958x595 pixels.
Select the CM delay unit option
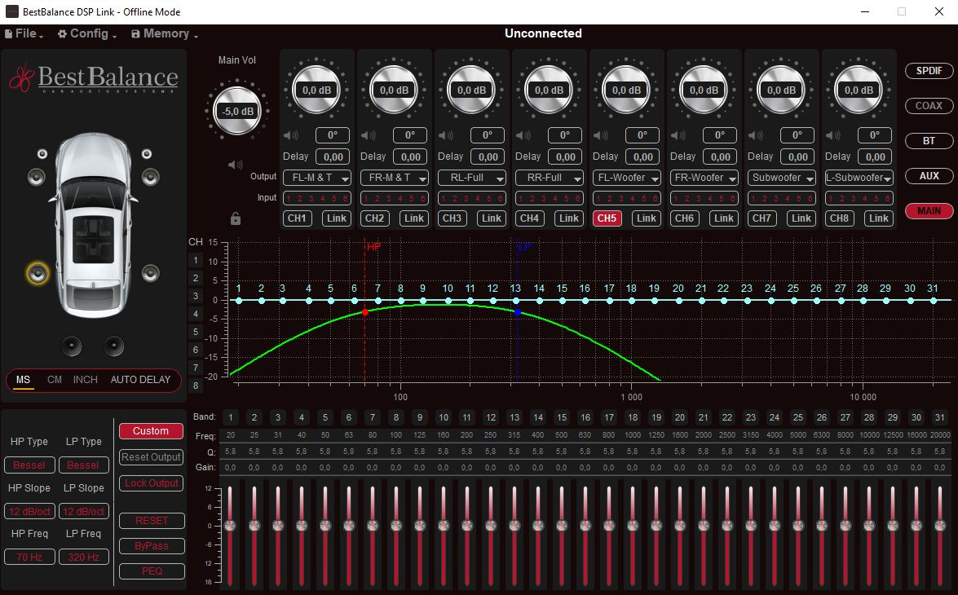tap(55, 380)
